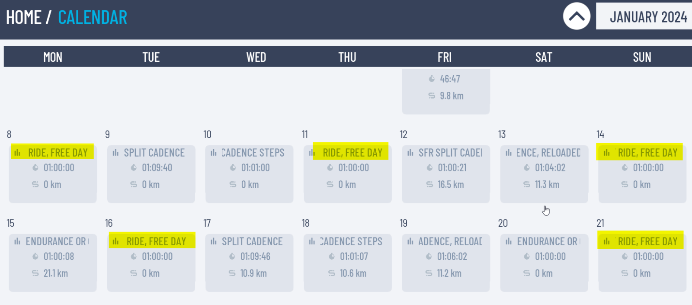Go to the HOME breadcrumb

point(24,17)
